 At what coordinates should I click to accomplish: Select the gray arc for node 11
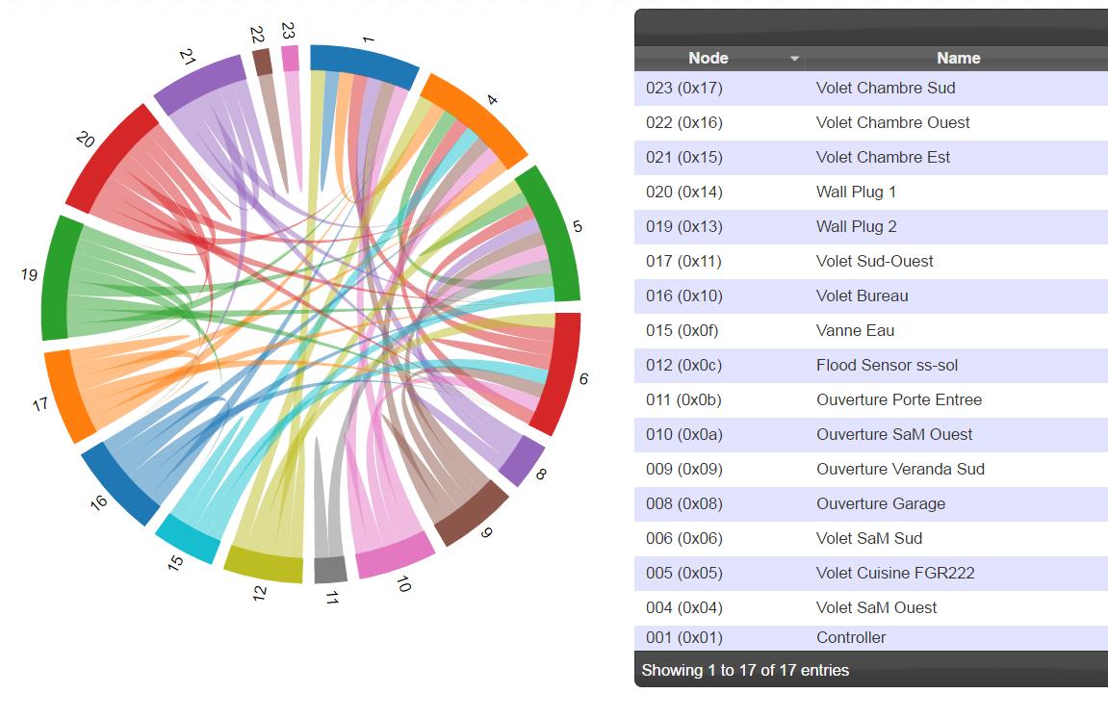tap(331, 569)
